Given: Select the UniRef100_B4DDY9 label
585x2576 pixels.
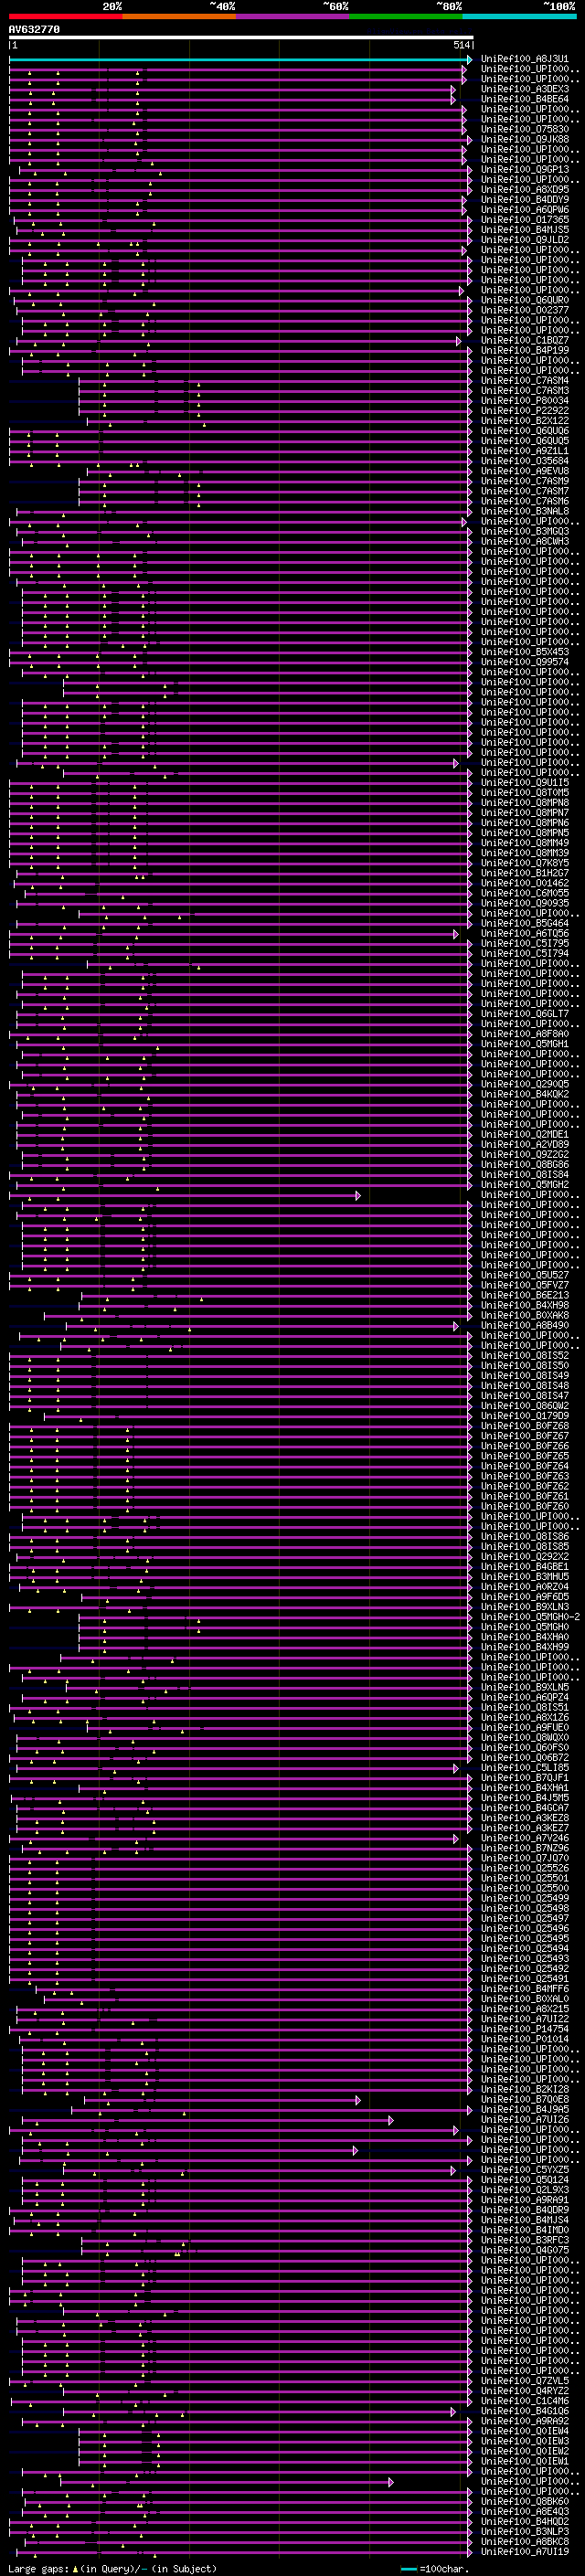Looking at the screenshot, I should pyautogui.click(x=525, y=199).
